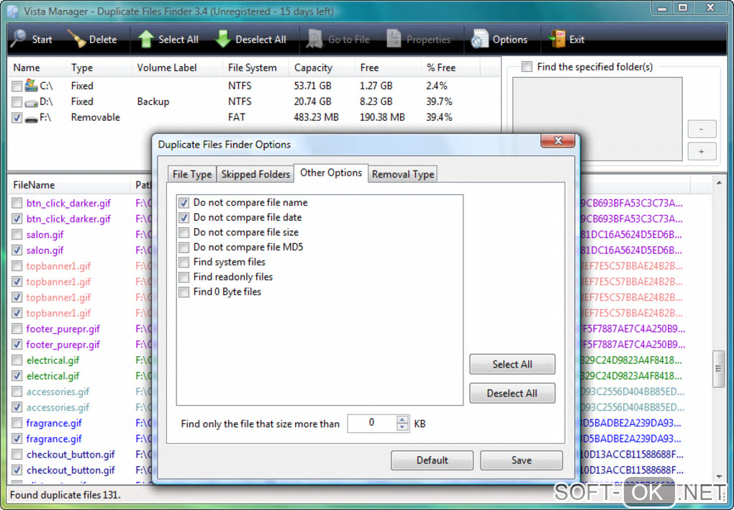The width and height of the screenshot is (734, 510).
Task: Uncheck the F:\ drive checkbox
Action: [x=17, y=117]
